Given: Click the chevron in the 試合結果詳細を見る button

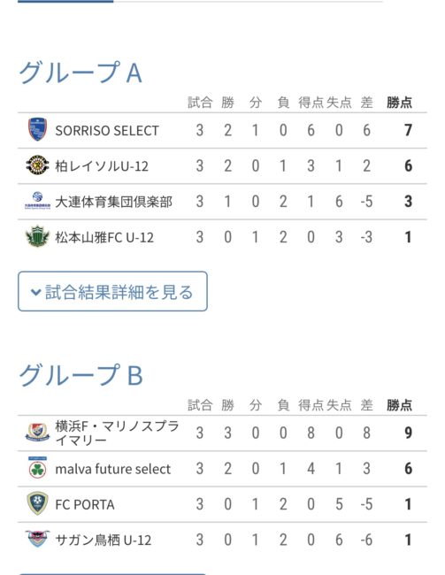Looking at the screenshot, I should pyautogui.click(x=35, y=292).
